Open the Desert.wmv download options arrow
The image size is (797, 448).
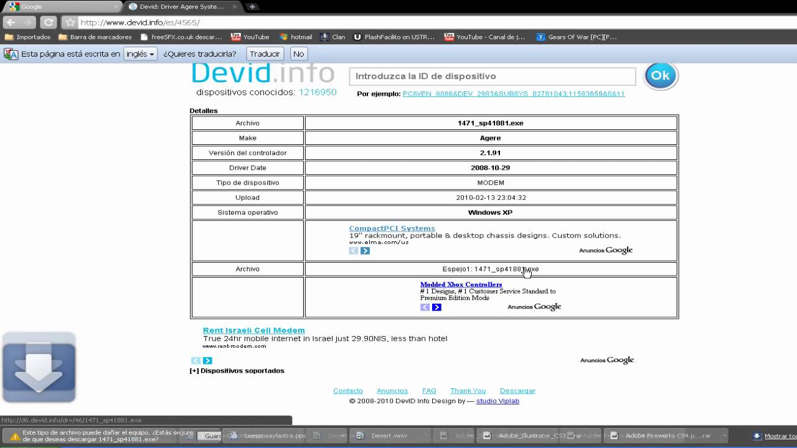pos(426,436)
